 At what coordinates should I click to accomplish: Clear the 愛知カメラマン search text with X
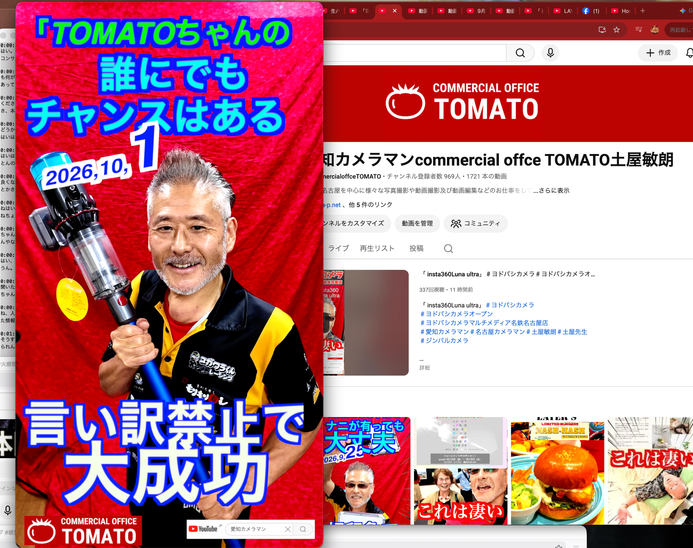click(x=288, y=529)
